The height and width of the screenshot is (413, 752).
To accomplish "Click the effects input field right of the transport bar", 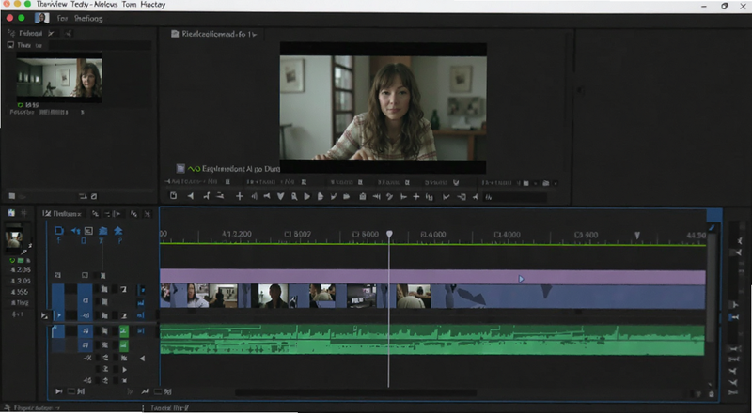I will (515, 197).
